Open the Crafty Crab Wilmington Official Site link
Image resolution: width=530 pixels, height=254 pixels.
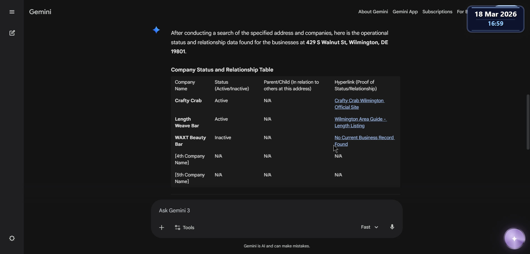(x=359, y=104)
